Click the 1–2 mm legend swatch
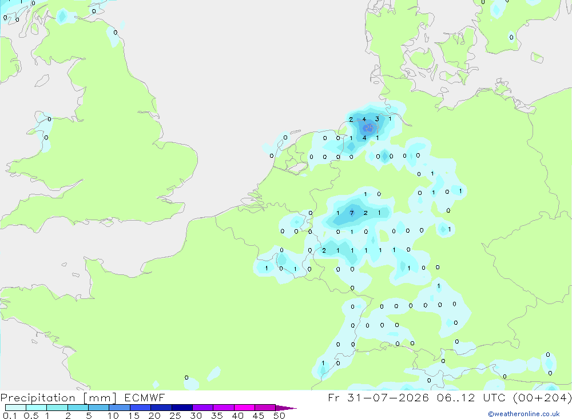Viewport: 572px width, 419px height. (x=57, y=408)
